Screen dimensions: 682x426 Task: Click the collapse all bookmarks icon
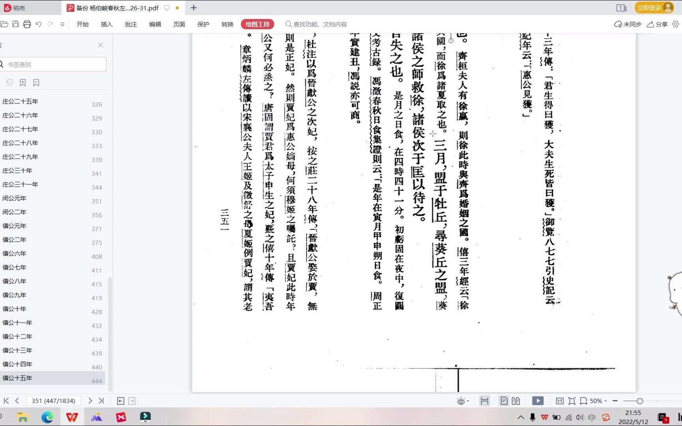[9, 82]
